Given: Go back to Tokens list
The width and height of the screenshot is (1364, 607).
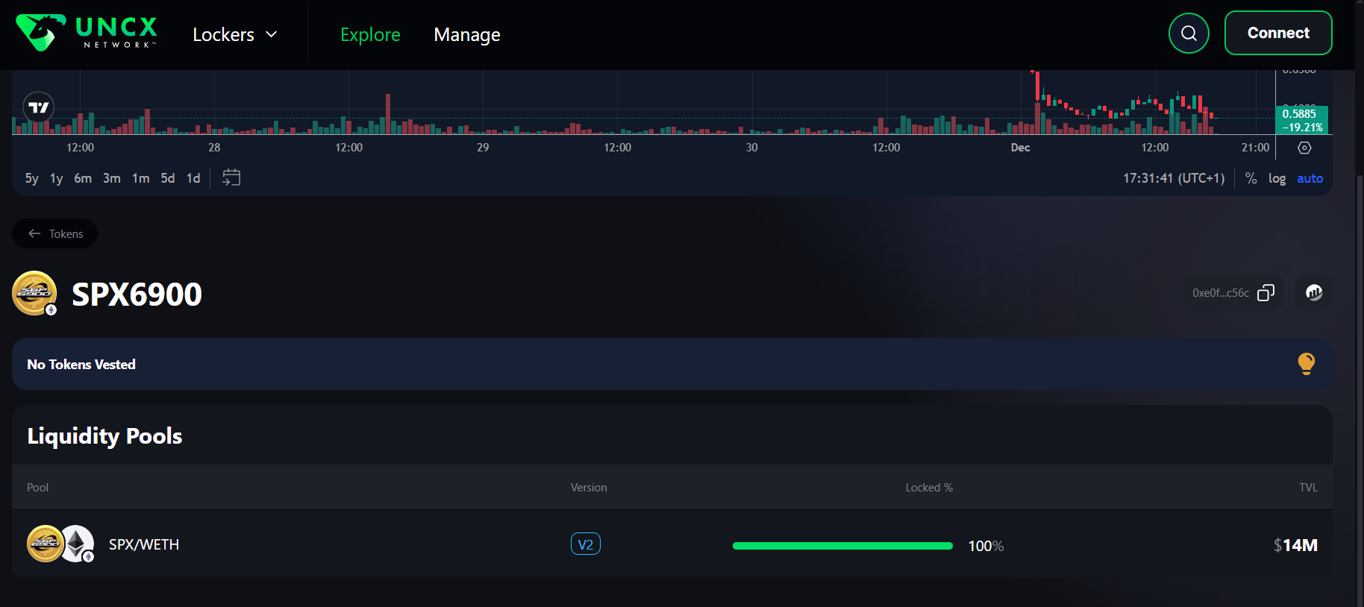Looking at the screenshot, I should (x=55, y=233).
